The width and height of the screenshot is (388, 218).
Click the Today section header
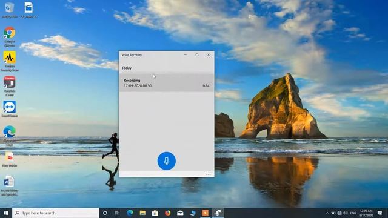[127, 68]
